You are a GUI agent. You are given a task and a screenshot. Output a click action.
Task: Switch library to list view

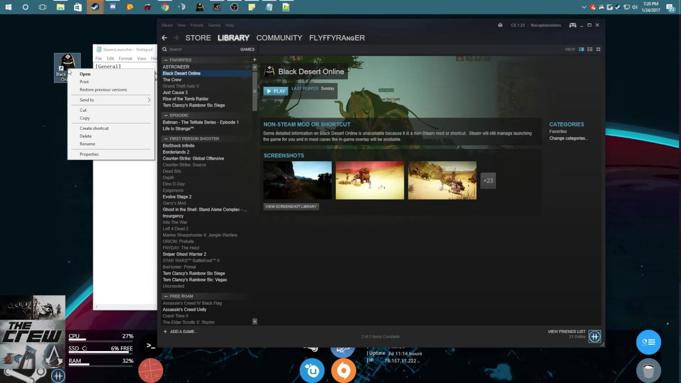coord(589,49)
